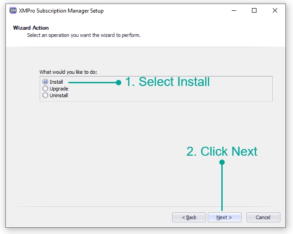This screenshot has height=234, width=293.
Task: Click the 'Wizard Action' heading
Action: [31, 28]
